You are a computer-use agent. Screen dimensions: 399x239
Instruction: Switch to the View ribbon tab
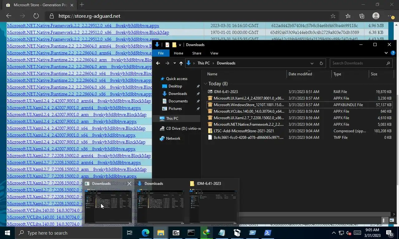coord(214,53)
